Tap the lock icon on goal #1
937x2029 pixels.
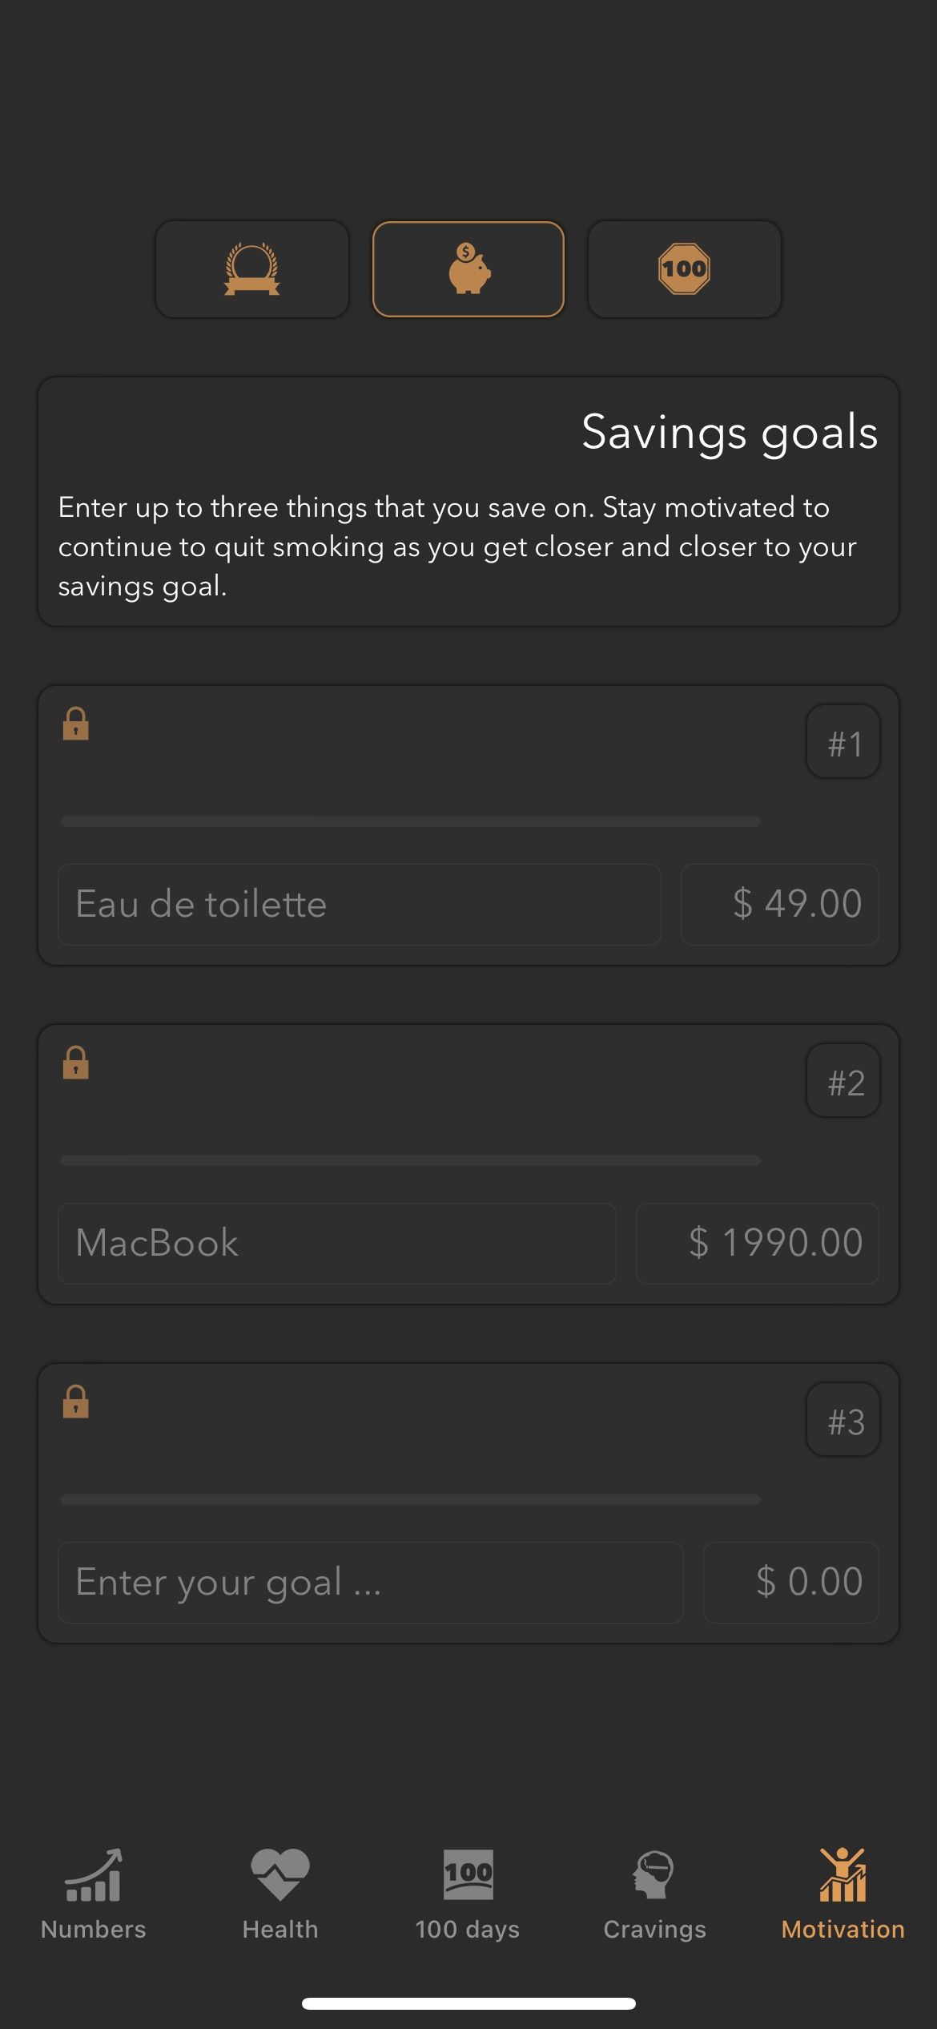(x=76, y=724)
